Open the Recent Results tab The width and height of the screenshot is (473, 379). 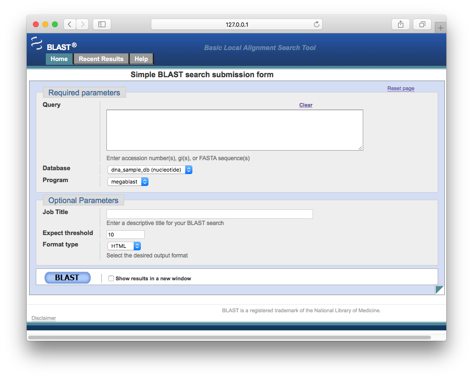pyautogui.click(x=101, y=59)
